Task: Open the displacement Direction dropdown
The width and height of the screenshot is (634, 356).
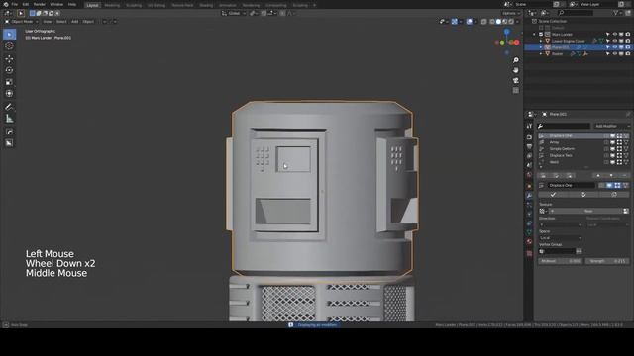Action: [561, 224]
